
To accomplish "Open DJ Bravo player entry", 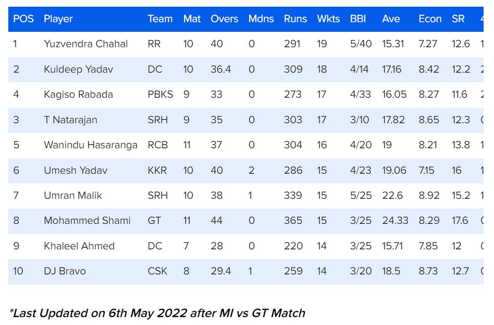I will click(65, 271).
